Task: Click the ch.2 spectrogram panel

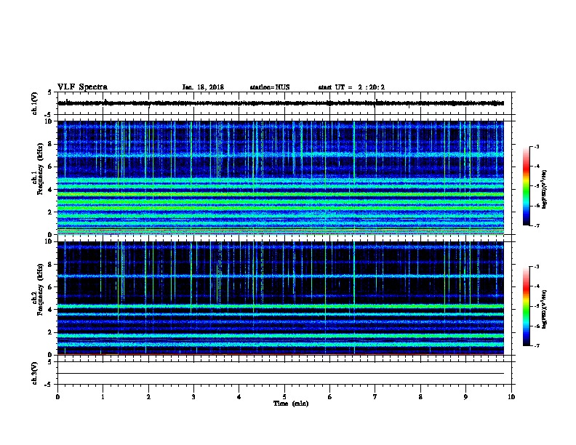Action: [281, 298]
